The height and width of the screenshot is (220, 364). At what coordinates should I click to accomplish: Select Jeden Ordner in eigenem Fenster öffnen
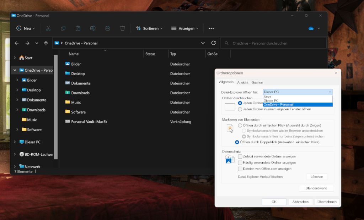[240, 109]
